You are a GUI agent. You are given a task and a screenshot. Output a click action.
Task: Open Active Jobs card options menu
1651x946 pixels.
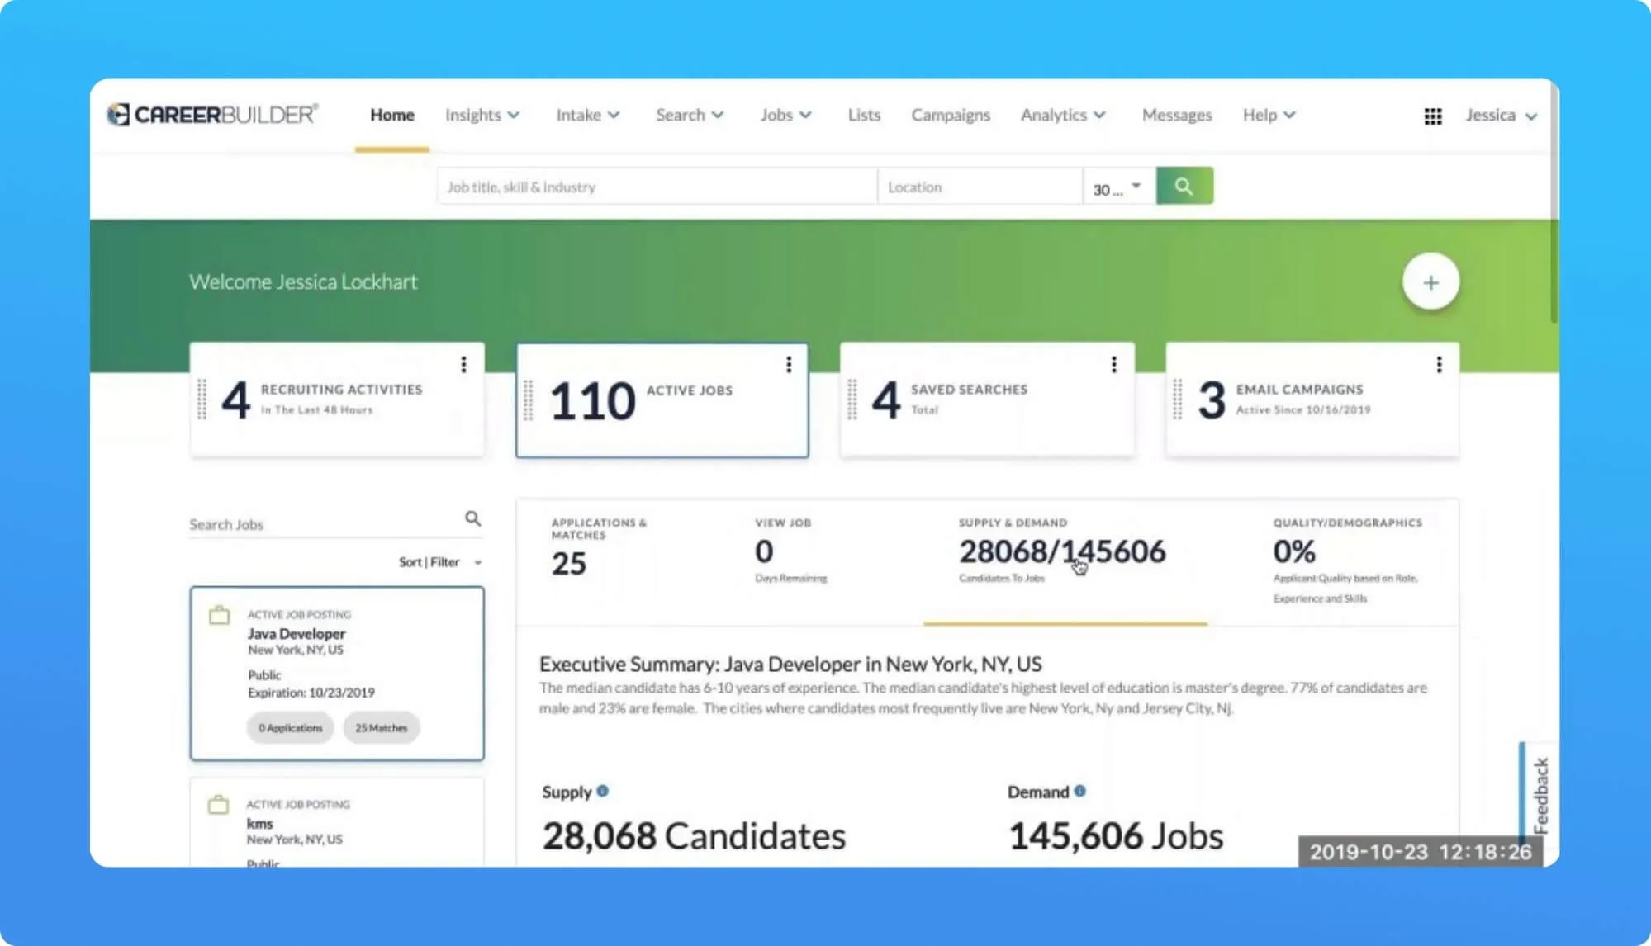789,365
